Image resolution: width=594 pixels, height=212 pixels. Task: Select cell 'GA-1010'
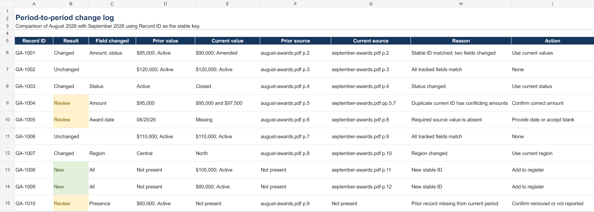(34, 203)
